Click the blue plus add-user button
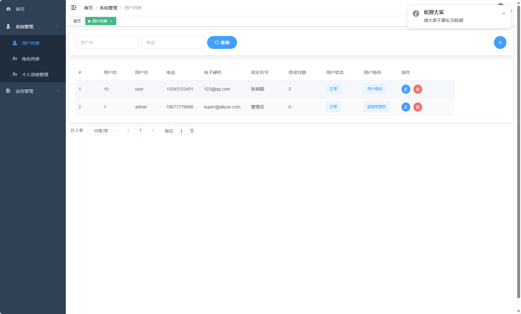The width and height of the screenshot is (521, 314). [x=500, y=43]
